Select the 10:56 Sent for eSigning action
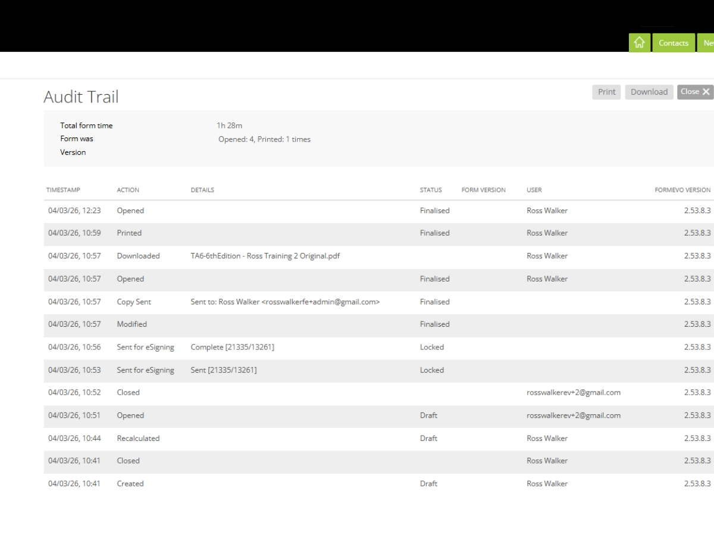 145,347
